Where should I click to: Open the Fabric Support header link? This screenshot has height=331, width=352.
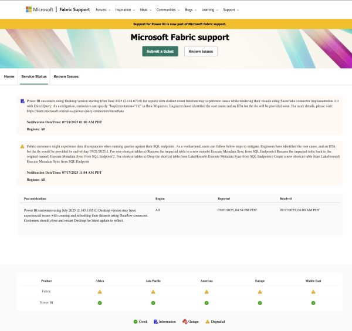(x=75, y=9)
